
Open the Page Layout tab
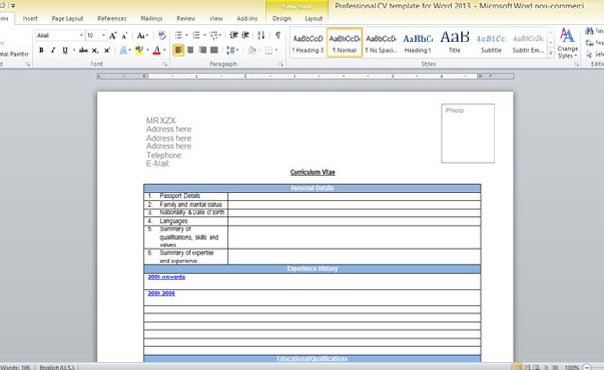[x=67, y=18]
